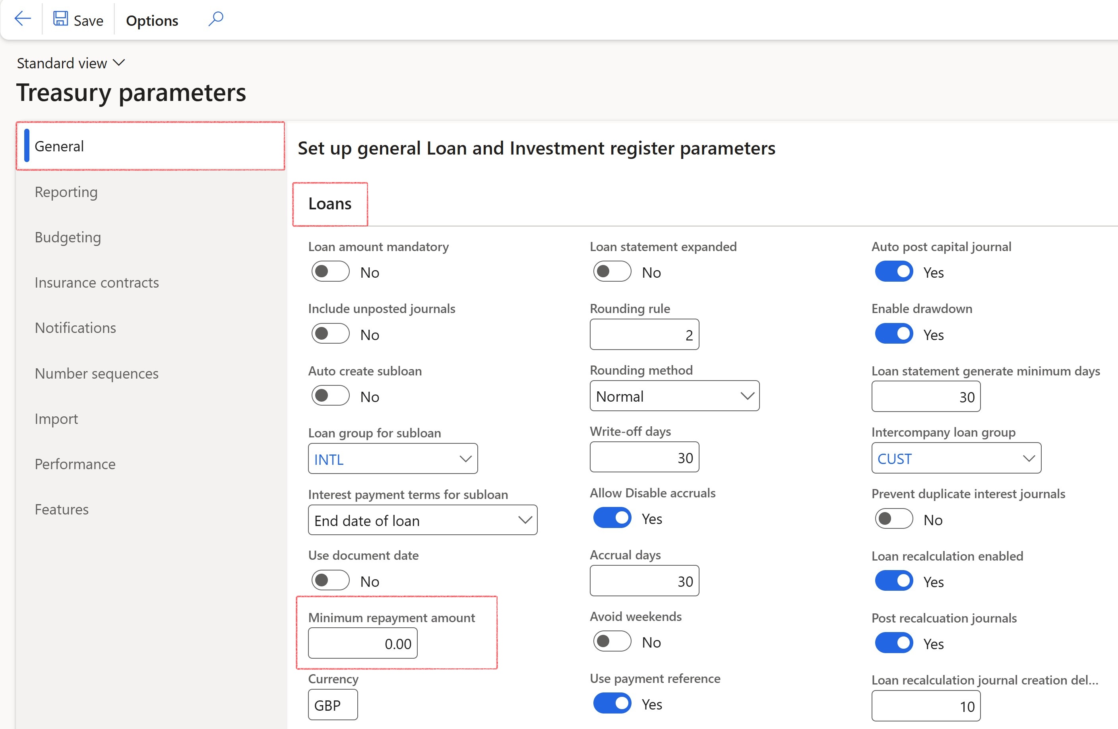Open the Features tab
The width and height of the screenshot is (1118, 729).
click(x=62, y=509)
